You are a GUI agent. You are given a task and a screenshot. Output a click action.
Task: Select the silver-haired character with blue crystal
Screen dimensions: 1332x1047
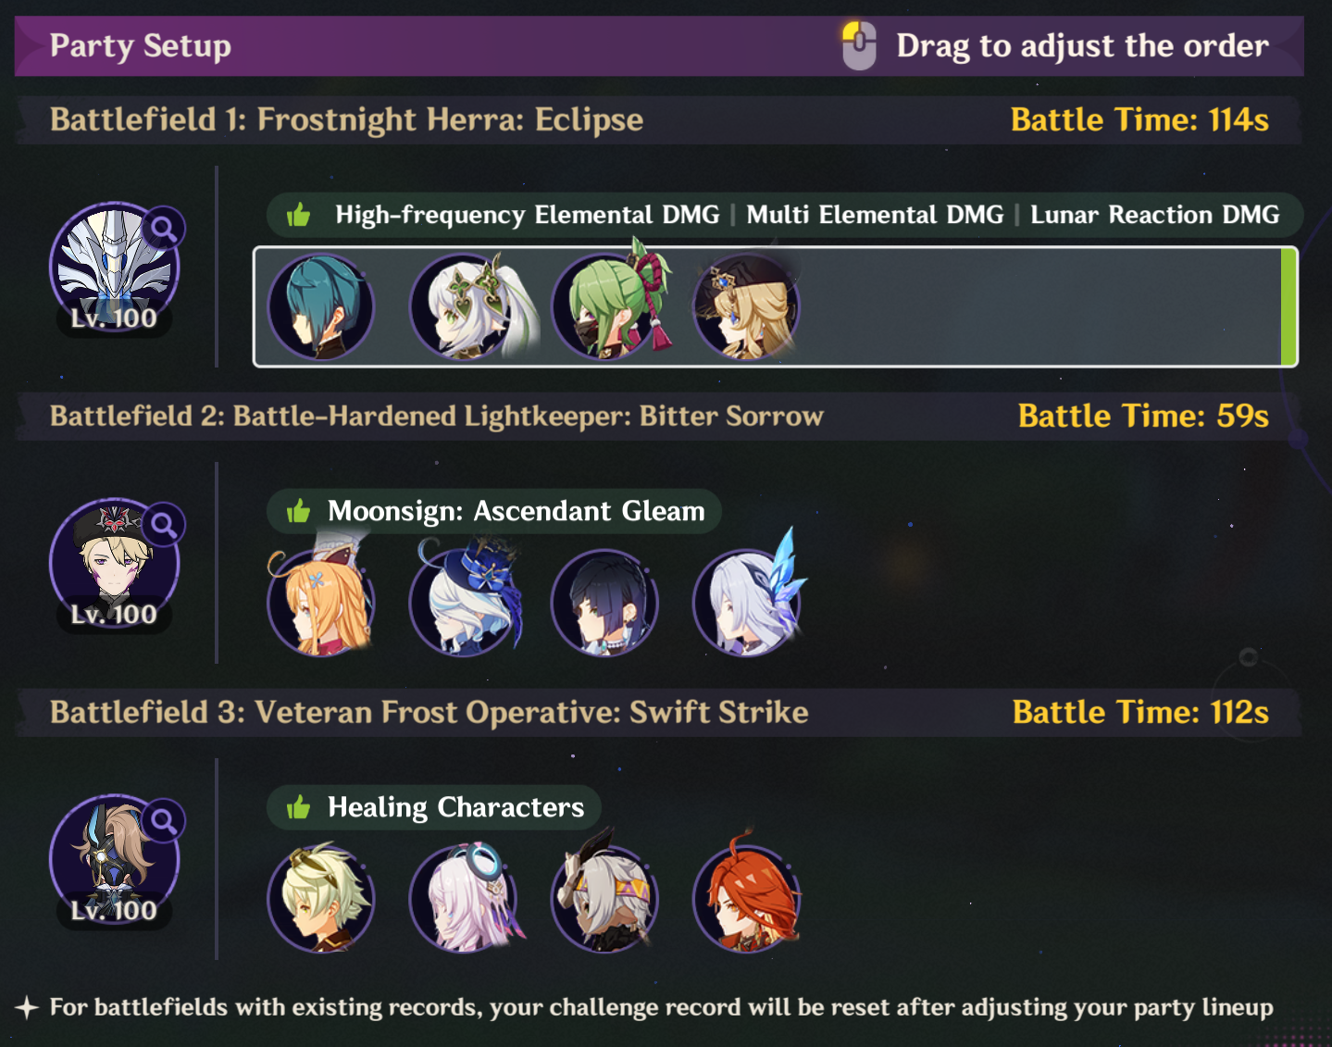coord(748,603)
